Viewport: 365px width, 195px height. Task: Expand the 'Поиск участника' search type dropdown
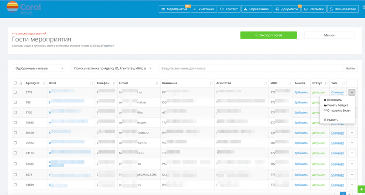click(111, 68)
